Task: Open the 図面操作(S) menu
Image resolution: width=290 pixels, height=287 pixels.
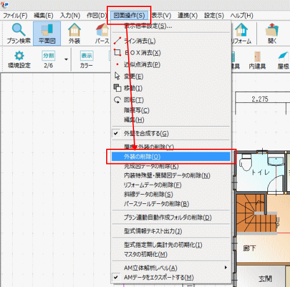Action: pos(129,16)
